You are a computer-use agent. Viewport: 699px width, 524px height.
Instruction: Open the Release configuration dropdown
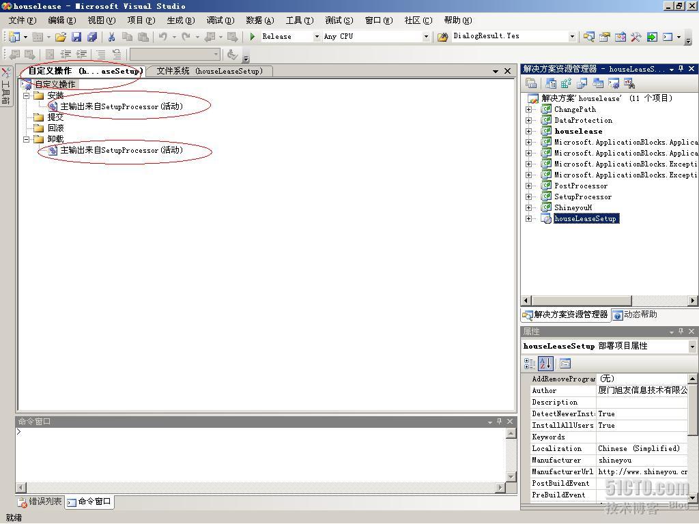(317, 37)
